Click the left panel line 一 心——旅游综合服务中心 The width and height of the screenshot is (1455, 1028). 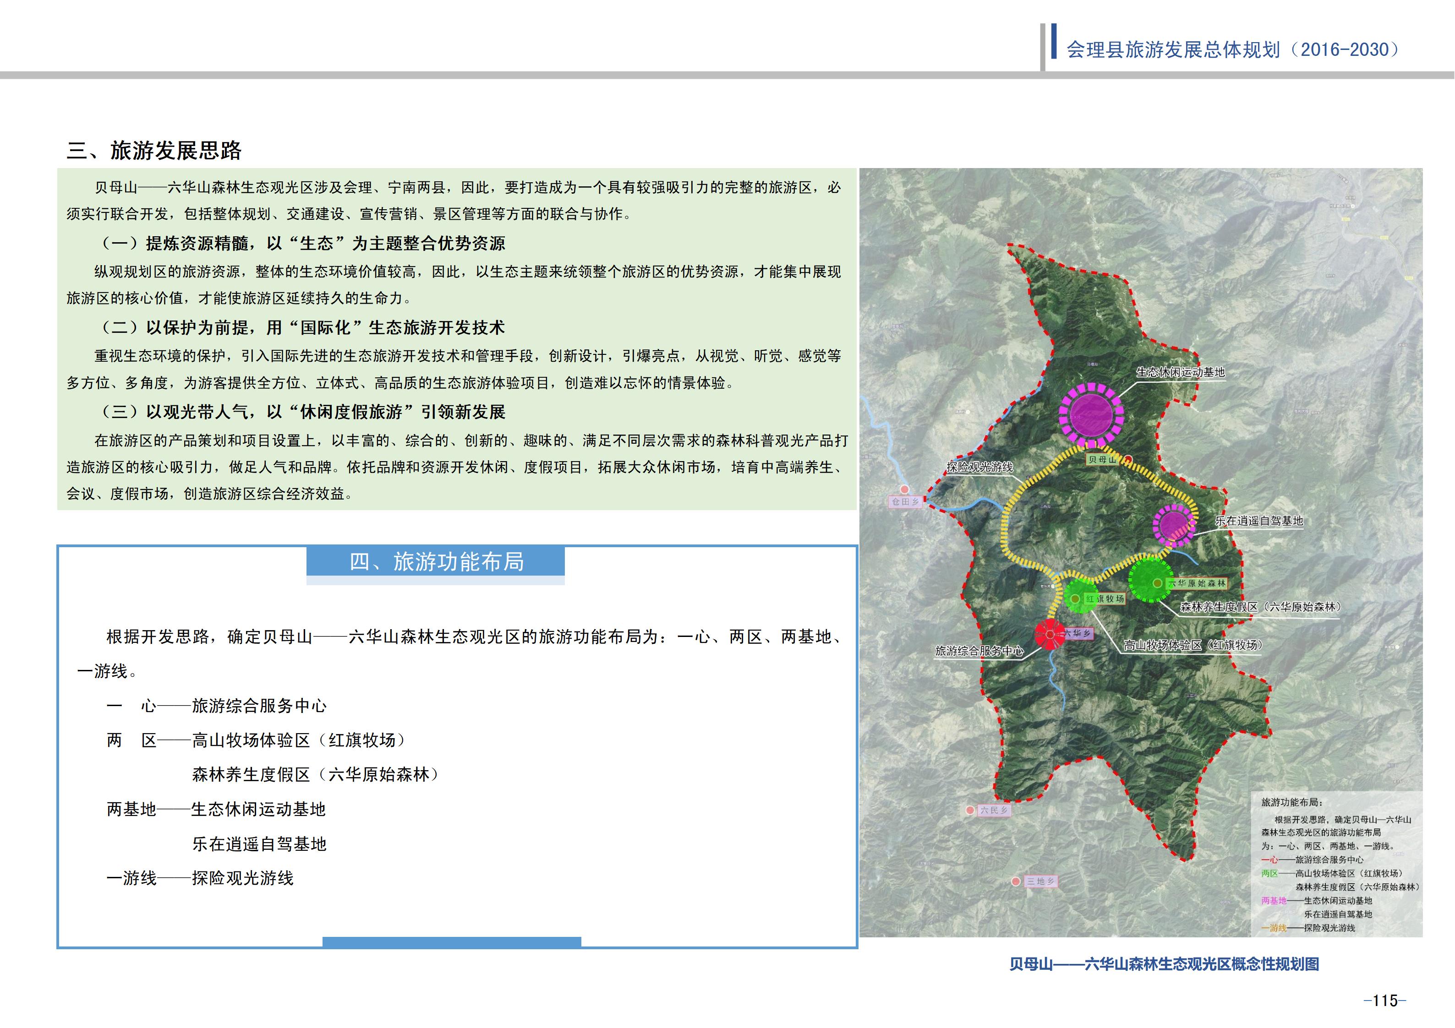tap(217, 706)
